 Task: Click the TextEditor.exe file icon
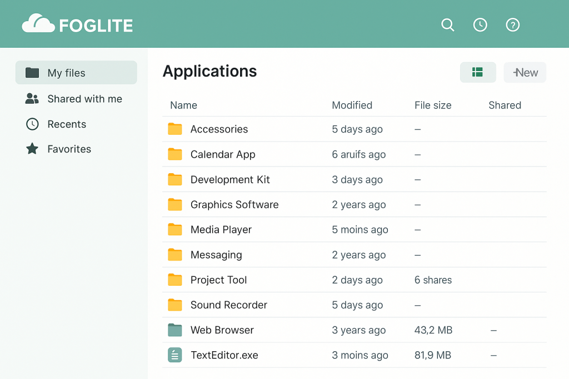pyautogui.click(x=175, y=355)
